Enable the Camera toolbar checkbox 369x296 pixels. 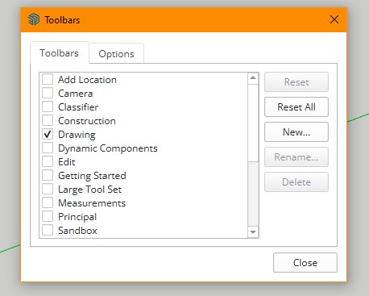[x=48, y=93]
